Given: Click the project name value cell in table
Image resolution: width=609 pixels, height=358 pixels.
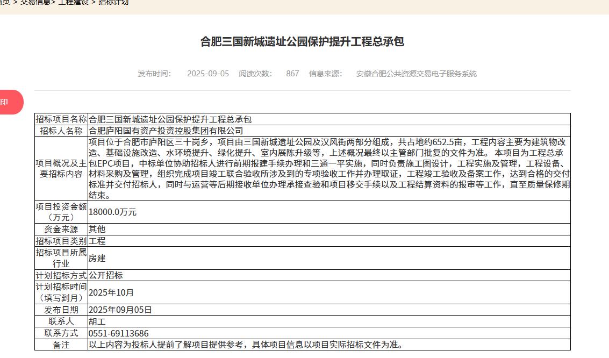Looking at the screenshot, I should (329, 119).
